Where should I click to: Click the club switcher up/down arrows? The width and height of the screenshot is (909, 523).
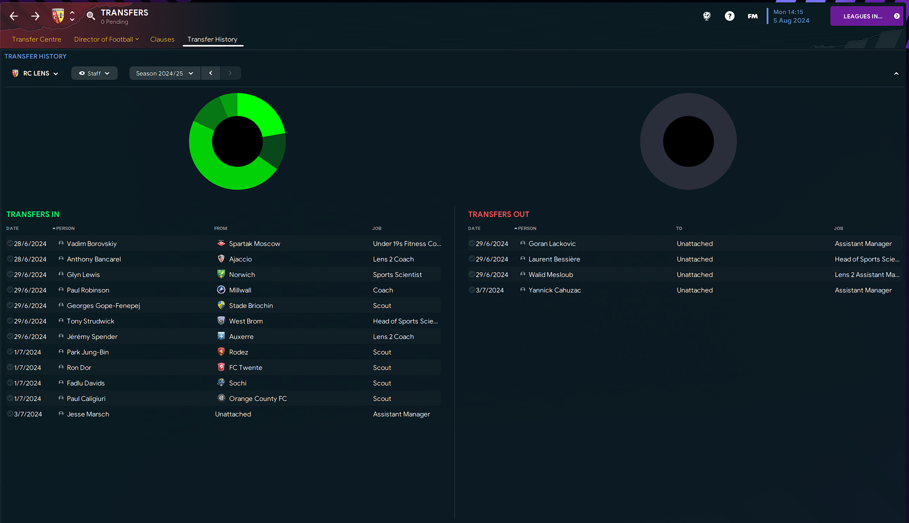(72, 16)
